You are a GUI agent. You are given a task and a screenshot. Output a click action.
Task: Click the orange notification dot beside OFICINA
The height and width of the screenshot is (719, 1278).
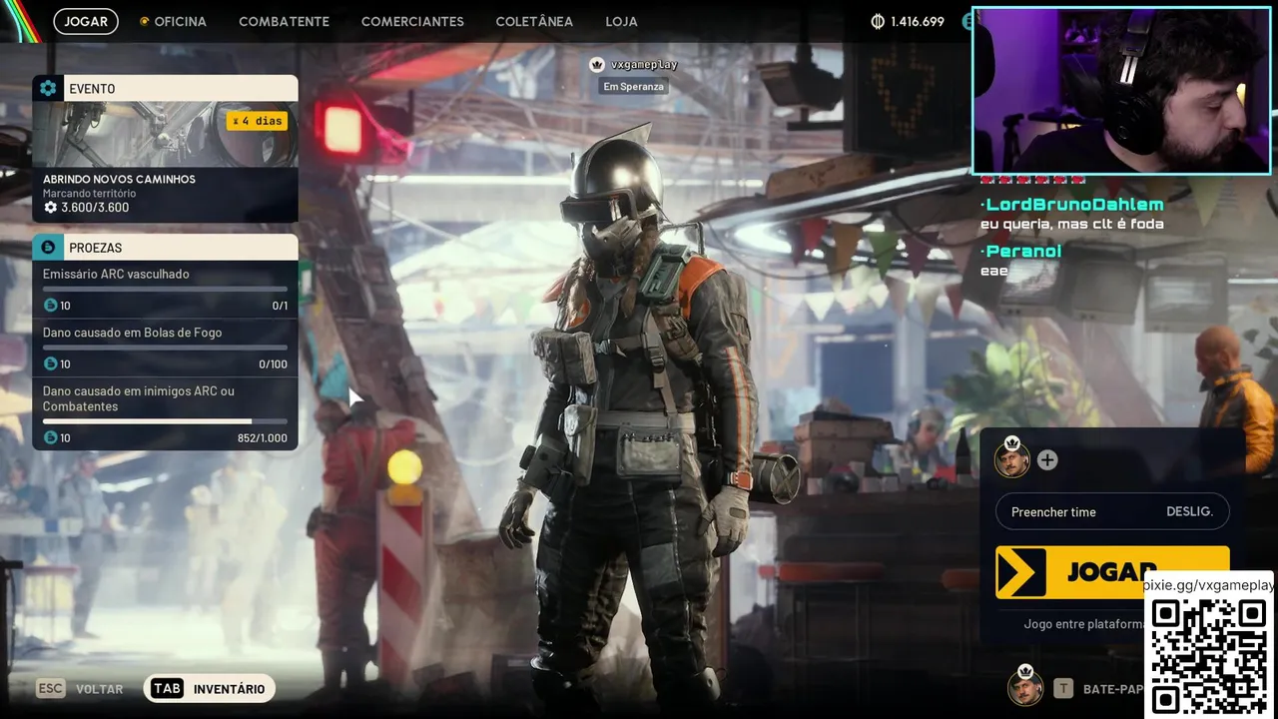144,21
